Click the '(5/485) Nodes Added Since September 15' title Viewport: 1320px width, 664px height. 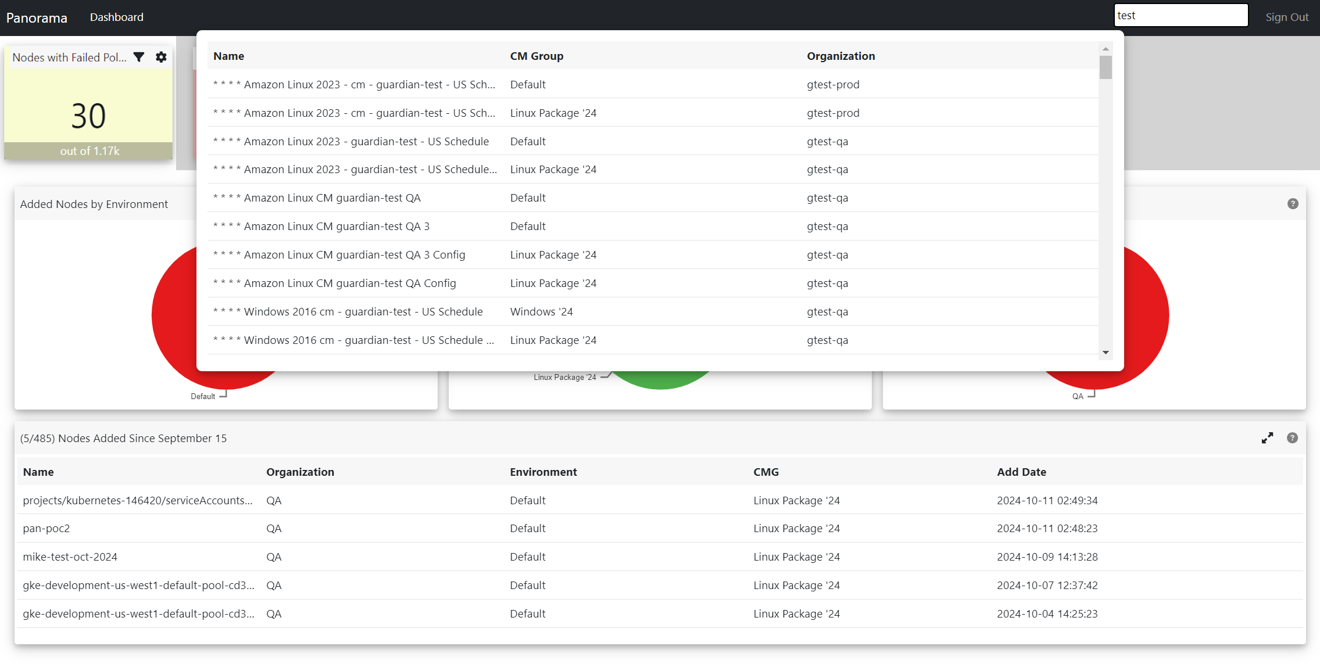point(123,439)
